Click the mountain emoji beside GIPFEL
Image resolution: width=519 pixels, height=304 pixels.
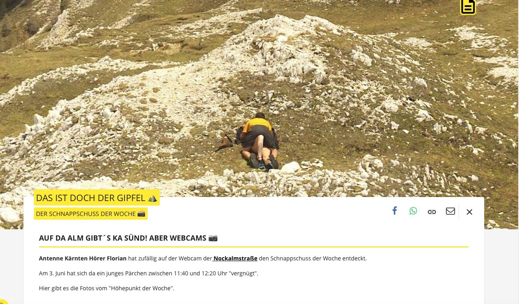(x=152, y=198)
